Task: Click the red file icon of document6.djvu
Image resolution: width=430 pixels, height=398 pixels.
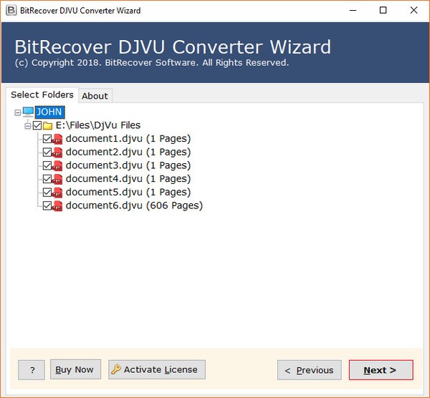Action: (57, 205)
